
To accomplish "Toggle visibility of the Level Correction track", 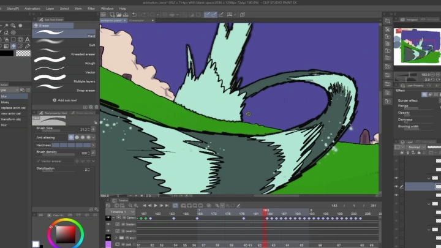I will (108, 231).
